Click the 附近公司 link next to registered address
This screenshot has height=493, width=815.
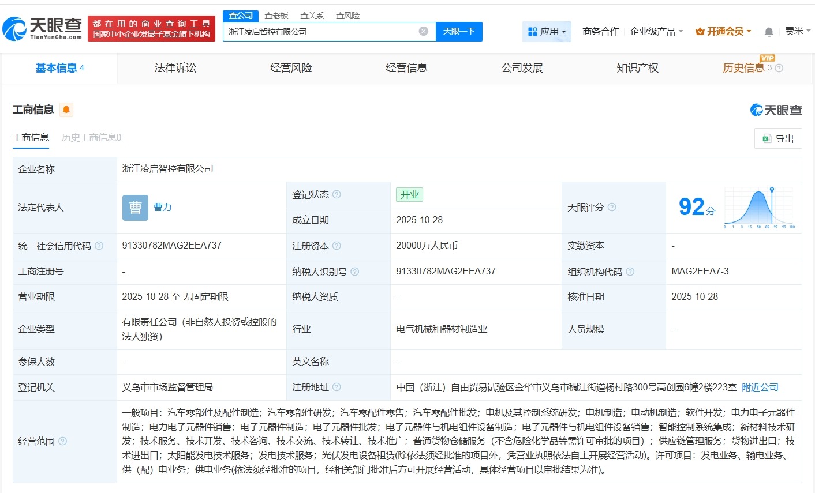pyautogui.click(x=760, y=387)
